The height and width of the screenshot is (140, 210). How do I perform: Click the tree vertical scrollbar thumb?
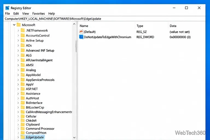coord(76,46)
